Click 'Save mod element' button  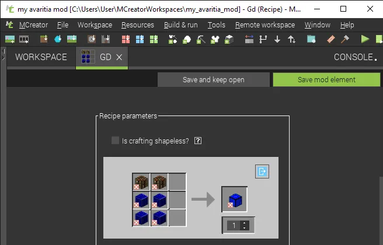point(326,79)
